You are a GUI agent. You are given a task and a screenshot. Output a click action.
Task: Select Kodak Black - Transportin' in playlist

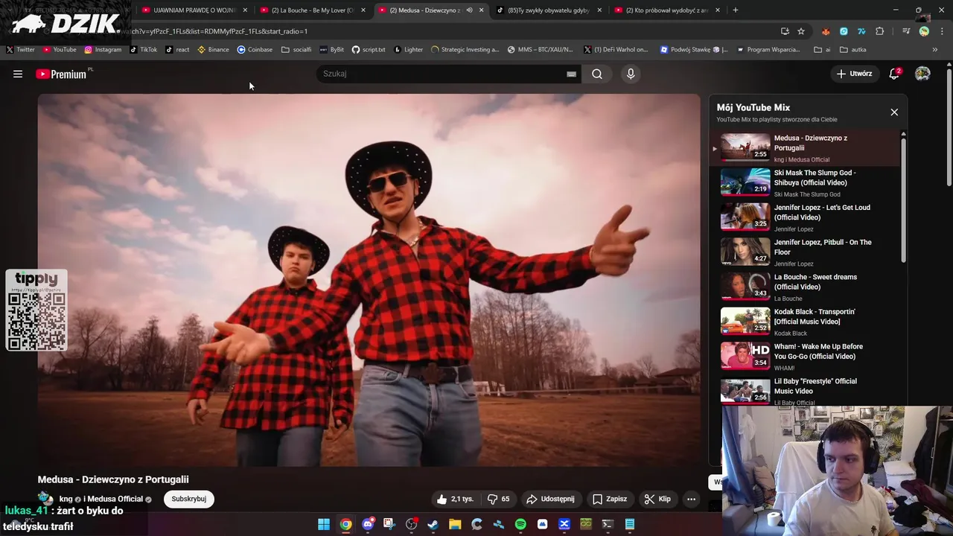[806, 322]
